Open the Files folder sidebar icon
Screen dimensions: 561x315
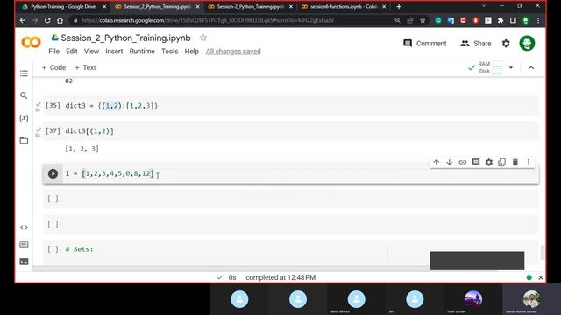pyautogui.click(x=24, y=140)
